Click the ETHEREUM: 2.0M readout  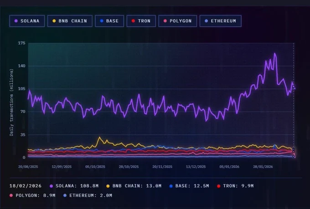click(x=88, y=195)
